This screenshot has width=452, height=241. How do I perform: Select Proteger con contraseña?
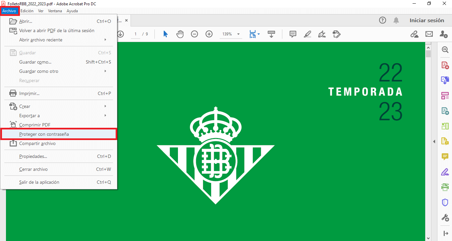(x=58, y=134)
